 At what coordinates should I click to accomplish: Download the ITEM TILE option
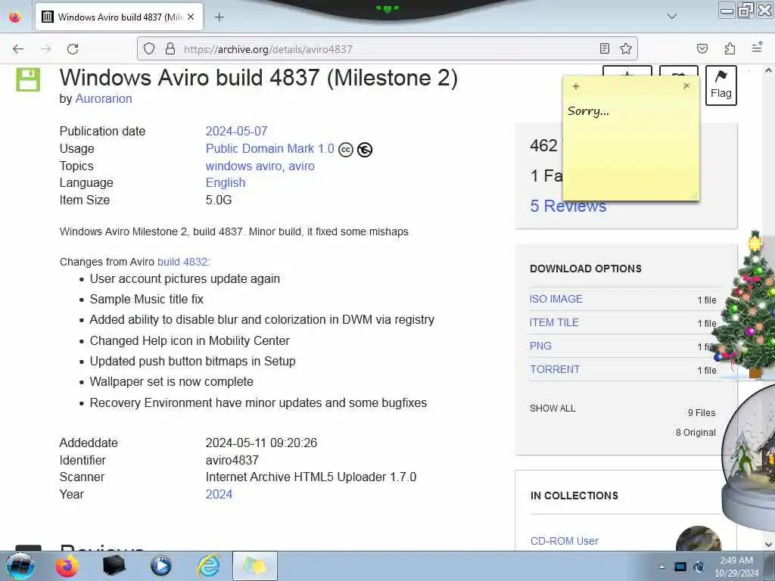(554, 322)
